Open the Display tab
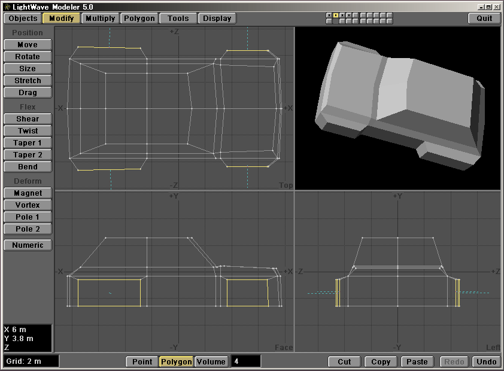Viewport: 504px width, 371px height. pos(217,18)
